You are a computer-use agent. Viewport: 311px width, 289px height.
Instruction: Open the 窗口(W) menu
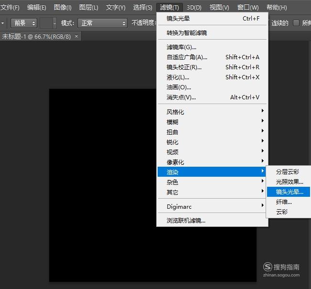coord(248,8)
